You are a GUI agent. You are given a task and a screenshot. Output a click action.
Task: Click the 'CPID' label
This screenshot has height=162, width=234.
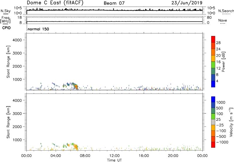(6, 28)
